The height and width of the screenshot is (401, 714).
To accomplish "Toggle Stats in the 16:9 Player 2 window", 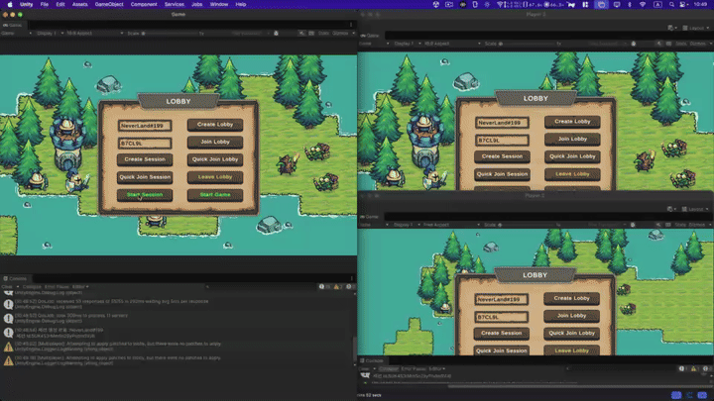I will (680, 44).
